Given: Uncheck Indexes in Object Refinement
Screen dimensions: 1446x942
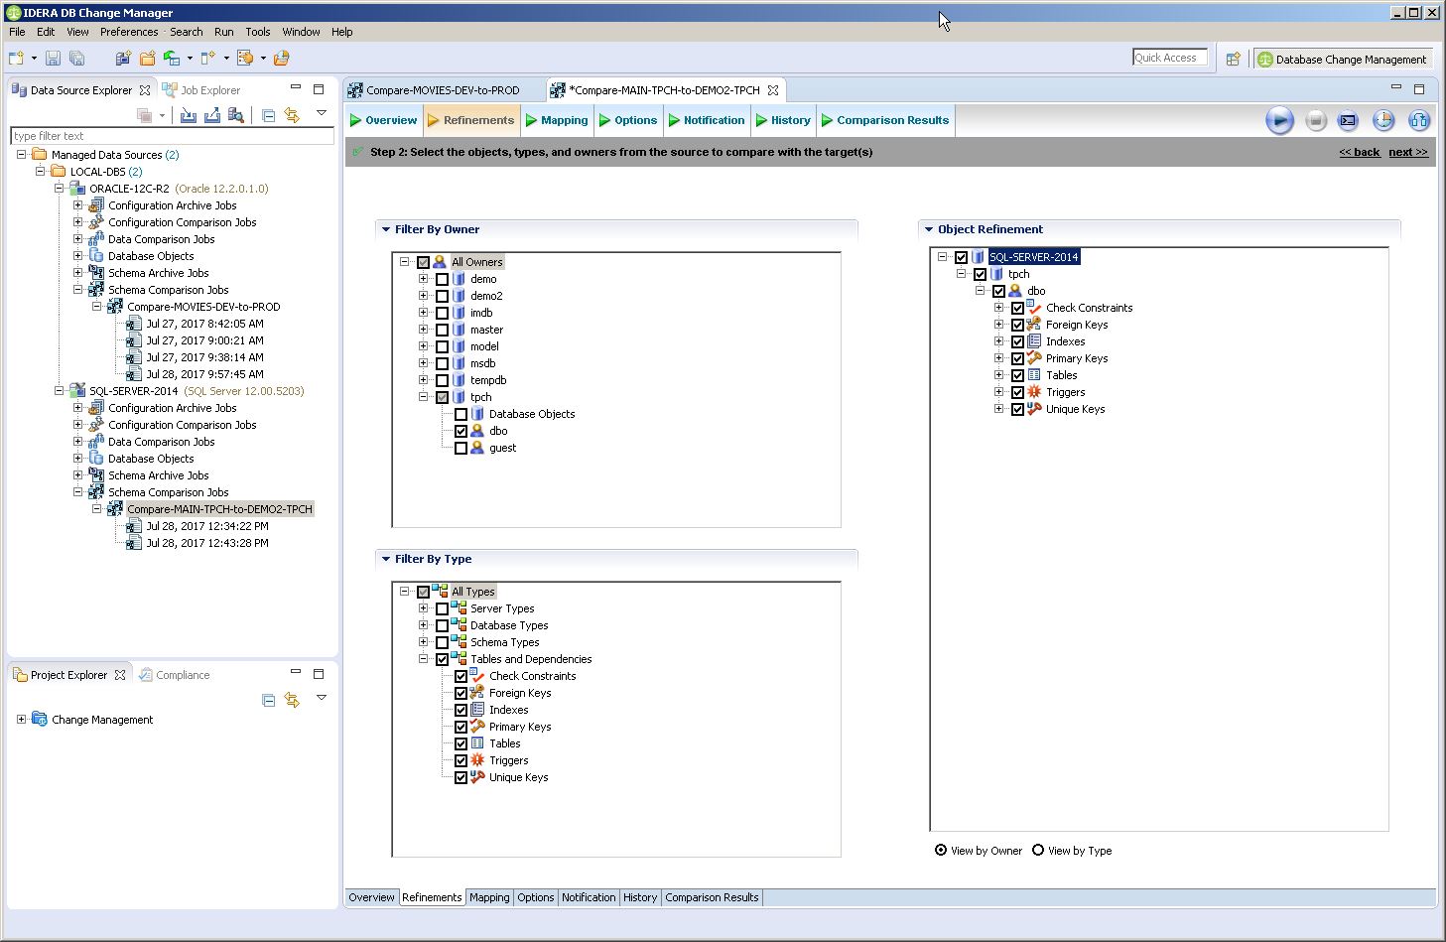Looking at the screenshot, I should click(1018, 341).
